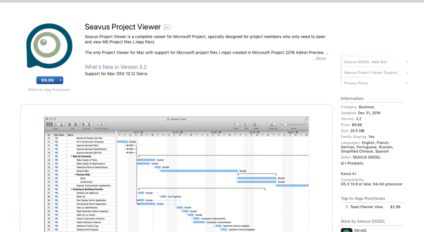Screen dimensions: 424x232
Task: Open the Table dropdown in toolbar
Action: [256, 124]
